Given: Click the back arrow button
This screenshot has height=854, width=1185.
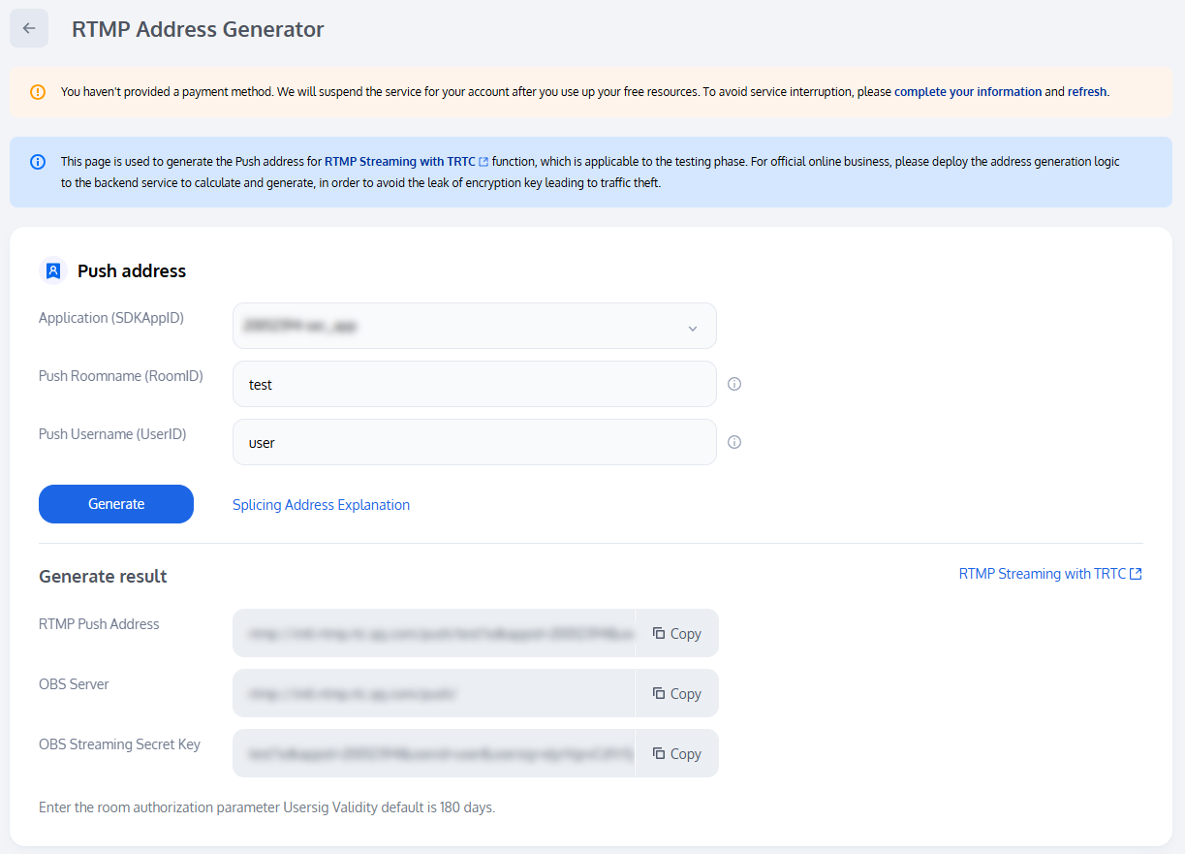Looking at the screenshot, I should tap(29, 28).
